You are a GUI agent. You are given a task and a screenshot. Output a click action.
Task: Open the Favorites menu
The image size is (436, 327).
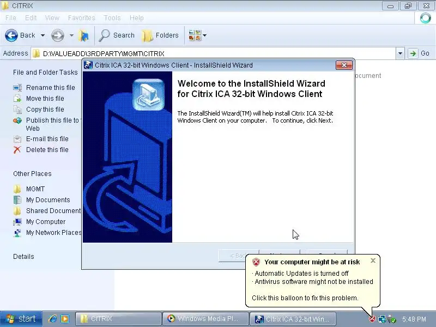click(81, 18)
